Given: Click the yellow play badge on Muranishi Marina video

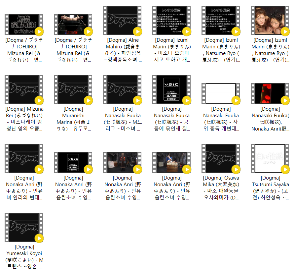Looking at the screenshot, I should [x=89, y=101].
